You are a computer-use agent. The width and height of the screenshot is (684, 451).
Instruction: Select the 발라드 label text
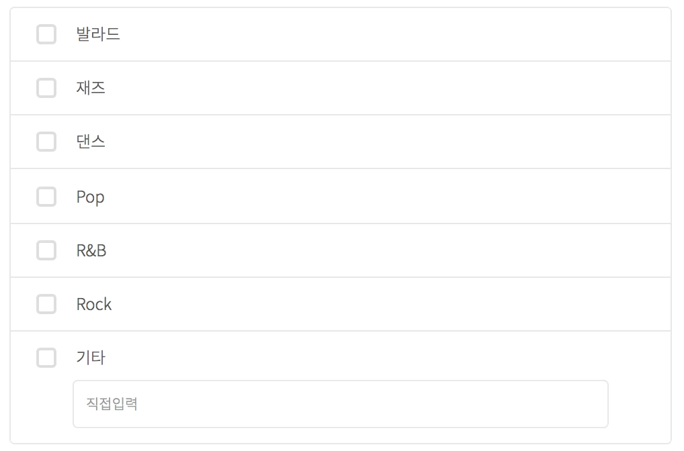(x=97, y=34)
